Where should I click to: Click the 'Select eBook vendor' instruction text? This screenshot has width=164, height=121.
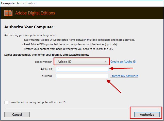click(47, 55)
